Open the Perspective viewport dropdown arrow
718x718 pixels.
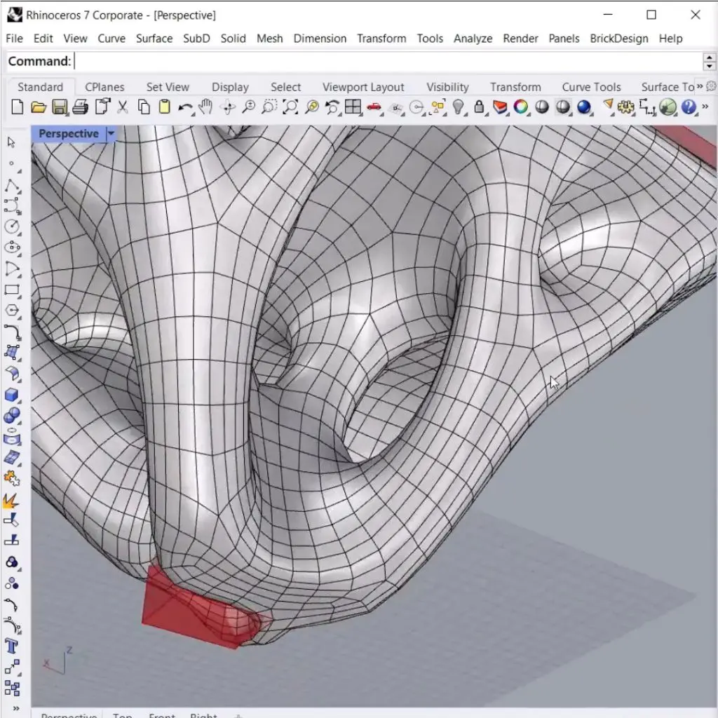(111, 133)
